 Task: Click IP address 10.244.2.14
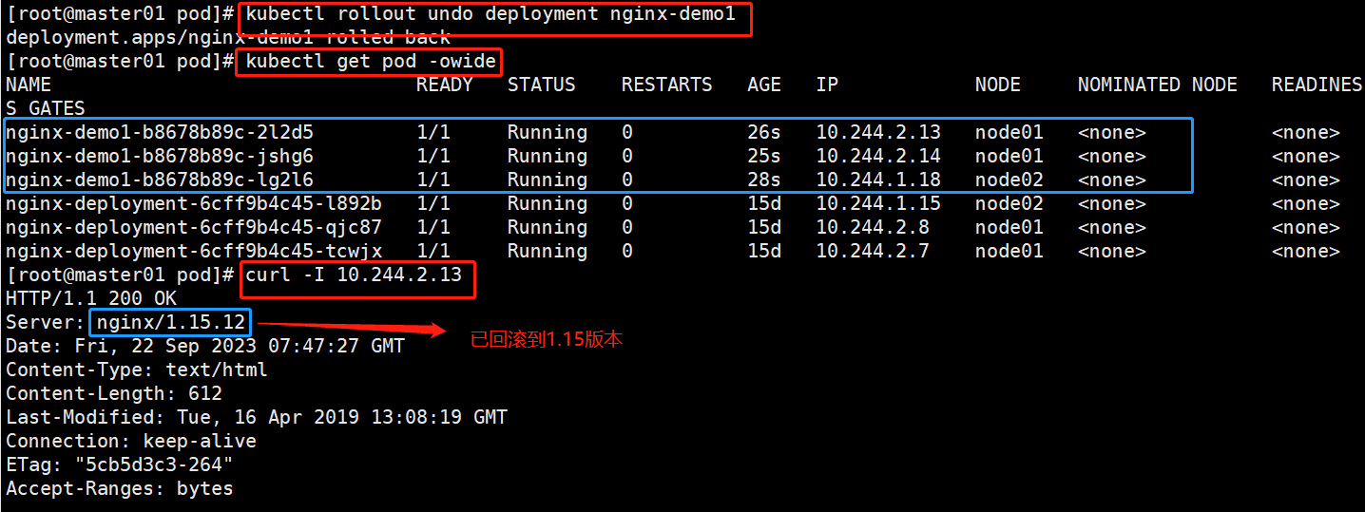878,156
